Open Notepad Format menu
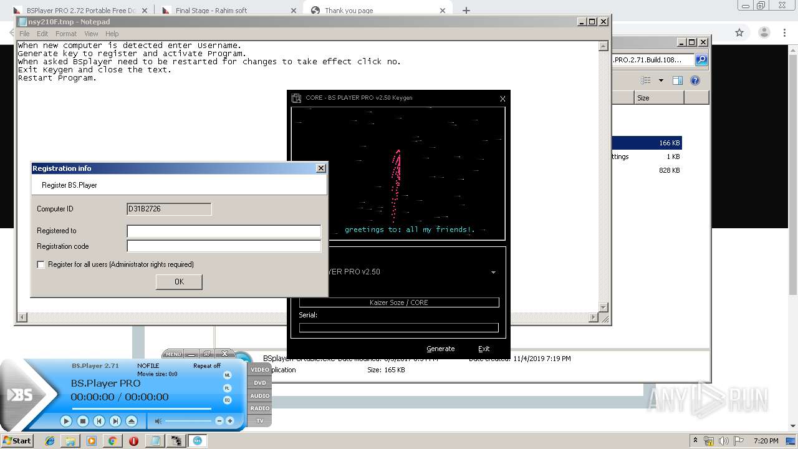The height and width of the screenshot is (449, 798). tap(66, 34)
